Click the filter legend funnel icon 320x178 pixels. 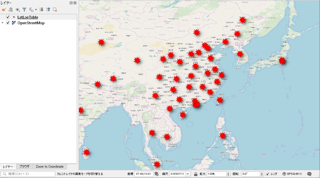coord(24,10)
